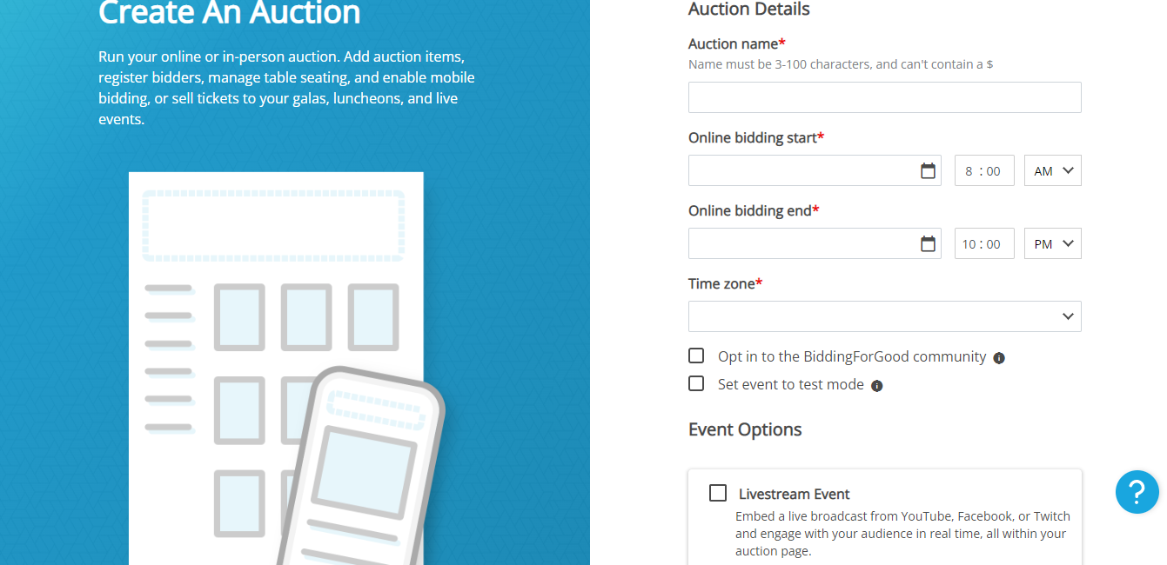Check Opt in to BiddingForGood community

point(696,356)
